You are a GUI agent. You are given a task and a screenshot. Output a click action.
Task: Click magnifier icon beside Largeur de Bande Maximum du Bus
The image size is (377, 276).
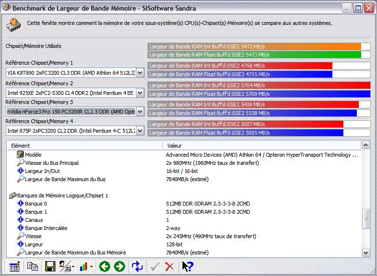[20, 179]
